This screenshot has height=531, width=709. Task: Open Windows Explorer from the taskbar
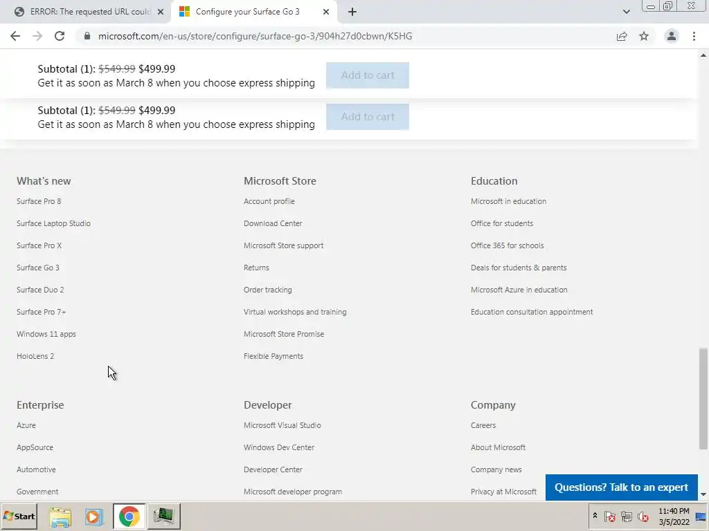(60, 516)
